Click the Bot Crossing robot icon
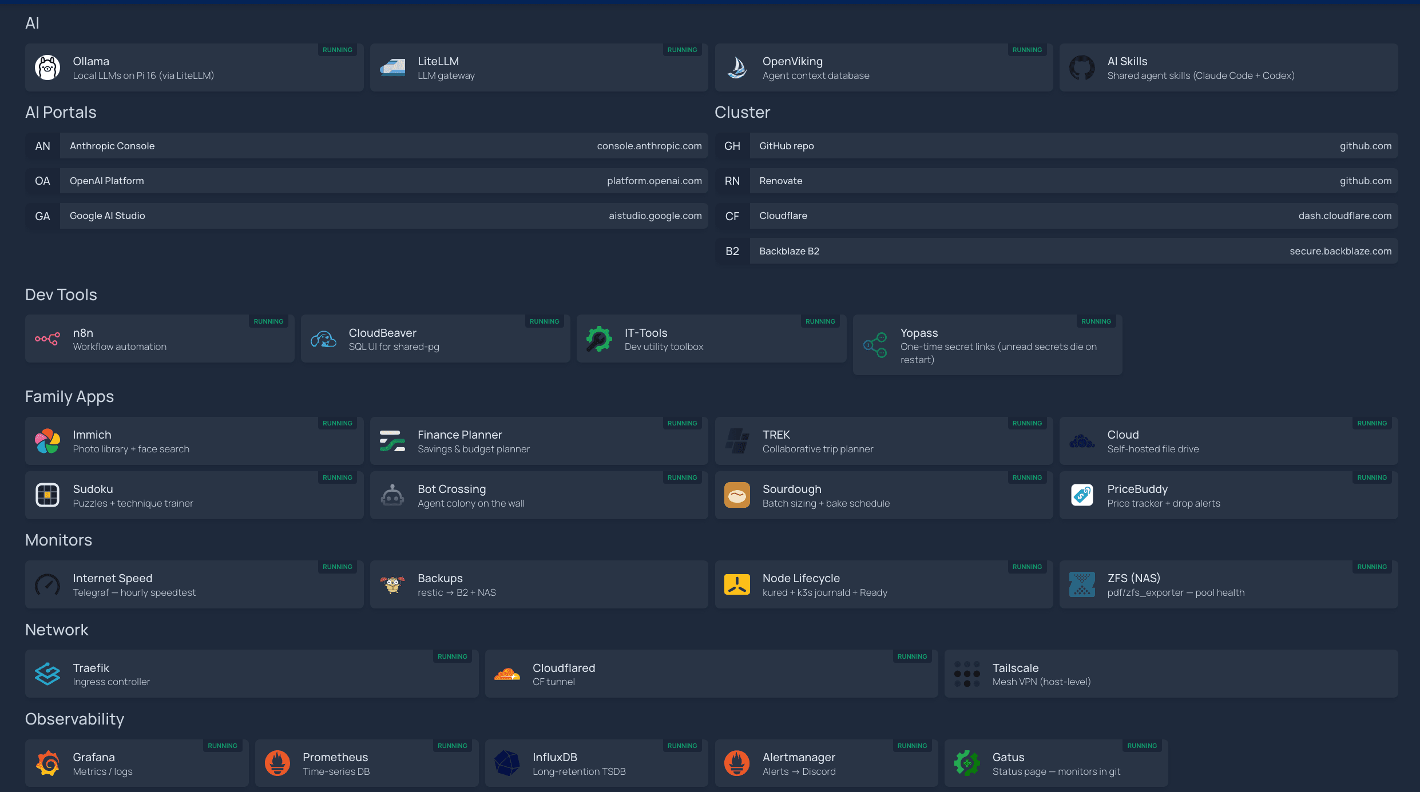This screenshot has height=792, width=1420. (392, 496)
